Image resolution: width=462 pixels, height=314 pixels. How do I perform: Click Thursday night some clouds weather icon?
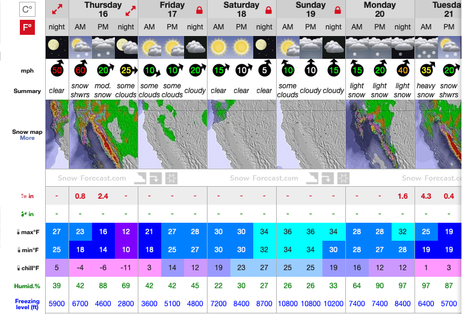(x=126, y=47)
